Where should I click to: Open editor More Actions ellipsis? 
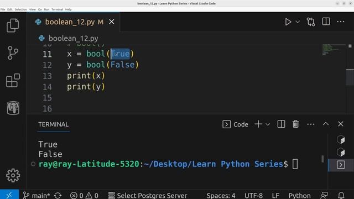coord(341,22)
